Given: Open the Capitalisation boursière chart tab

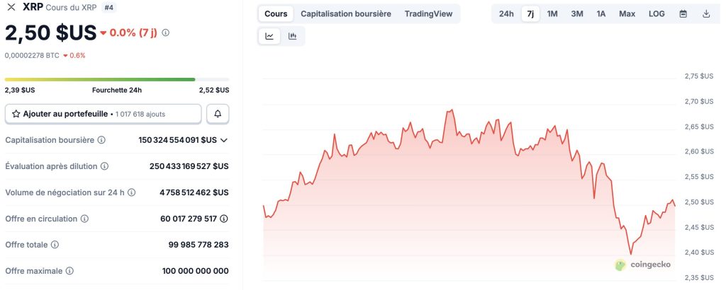Looking at the screenshot, I should tap(345, 13).
